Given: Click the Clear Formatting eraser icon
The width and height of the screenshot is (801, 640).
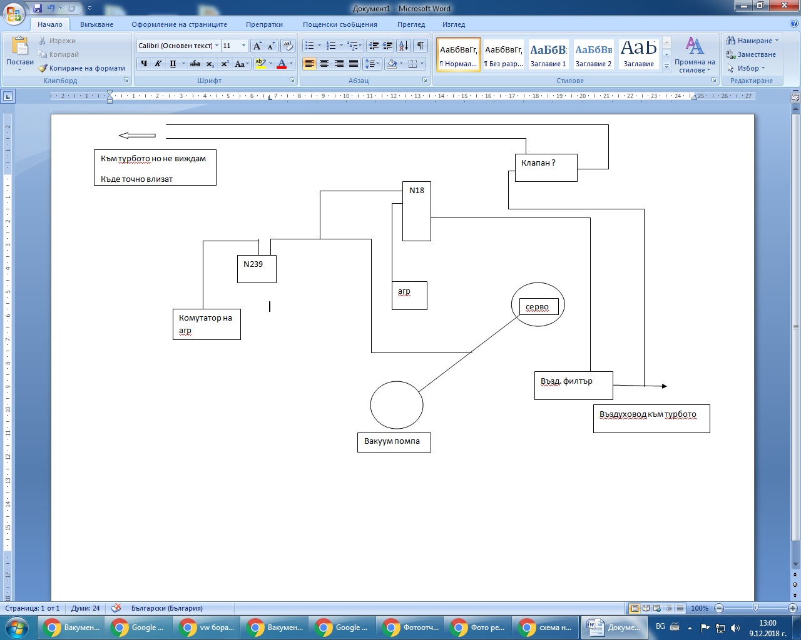Looking at the screenshot, I should coord(287,46).
